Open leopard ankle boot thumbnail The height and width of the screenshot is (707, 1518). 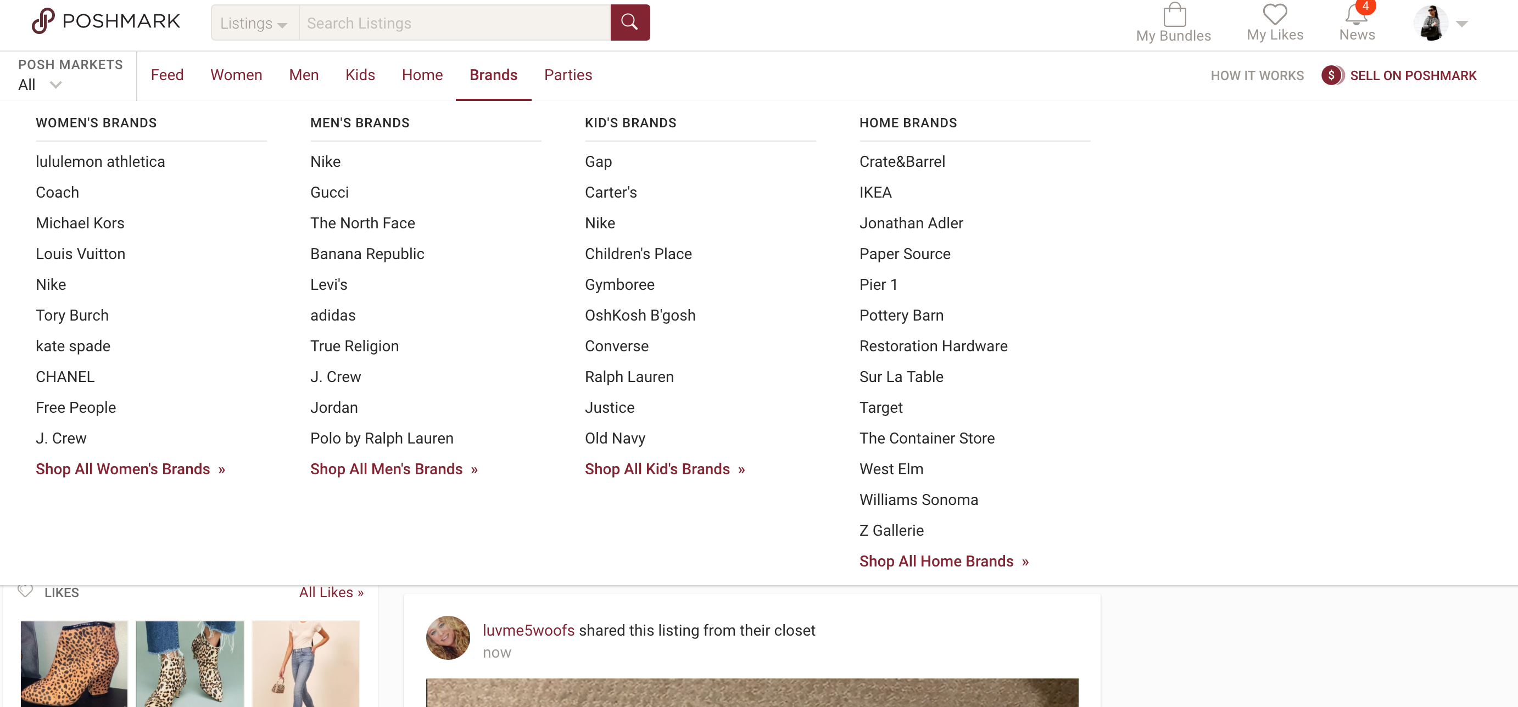(x=74, y=664)
